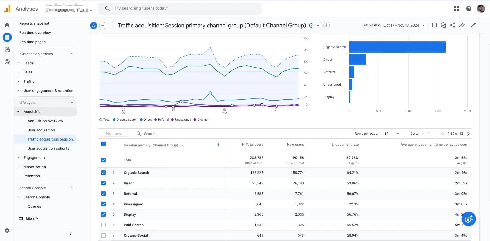Tick the Organic Social row checkbox
This screenshot has height=241, width=490.
[103, 235]
